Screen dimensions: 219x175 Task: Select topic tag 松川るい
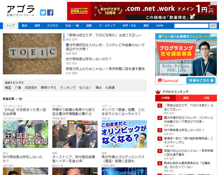[x=85, y=88]
